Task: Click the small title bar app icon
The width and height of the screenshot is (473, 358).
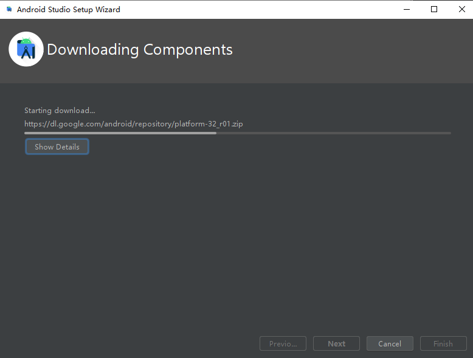Action: (x=9, y=9)
